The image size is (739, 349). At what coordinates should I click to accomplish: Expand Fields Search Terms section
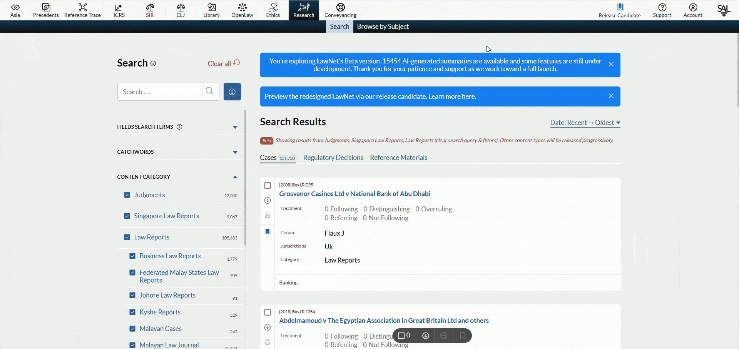235,127
